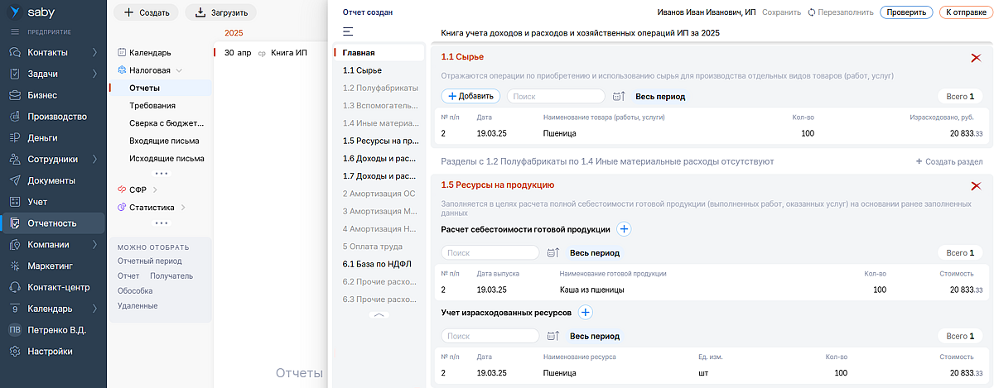Go to 6.1 База по НДФЛ section
994x388 pixels.
377,264
